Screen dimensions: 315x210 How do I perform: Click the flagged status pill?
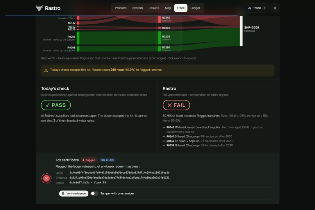89,160
